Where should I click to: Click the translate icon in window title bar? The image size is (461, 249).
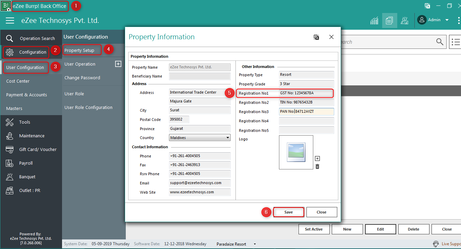pos(427,6)
